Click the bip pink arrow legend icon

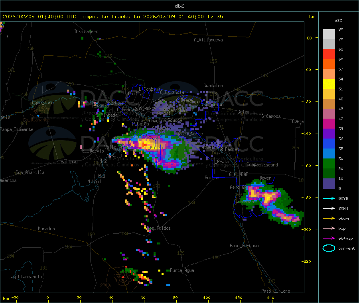(329, 228)
